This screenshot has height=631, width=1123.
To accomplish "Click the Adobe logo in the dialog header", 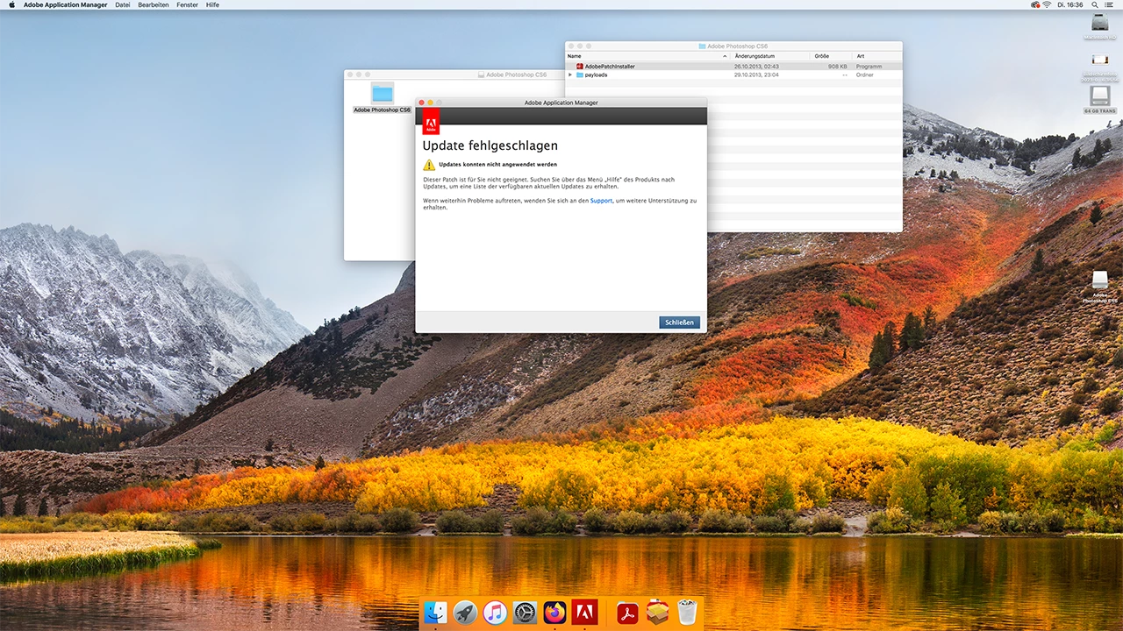I will 431,122.
